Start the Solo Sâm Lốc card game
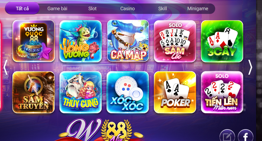This screenshot has height=141, width=262. pos(175,41)
